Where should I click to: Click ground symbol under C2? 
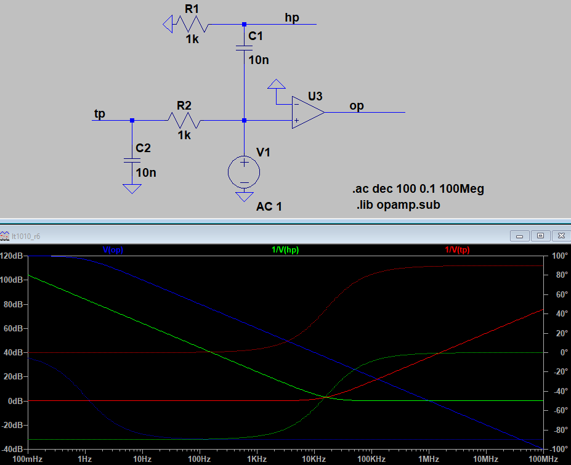[132, 188]
